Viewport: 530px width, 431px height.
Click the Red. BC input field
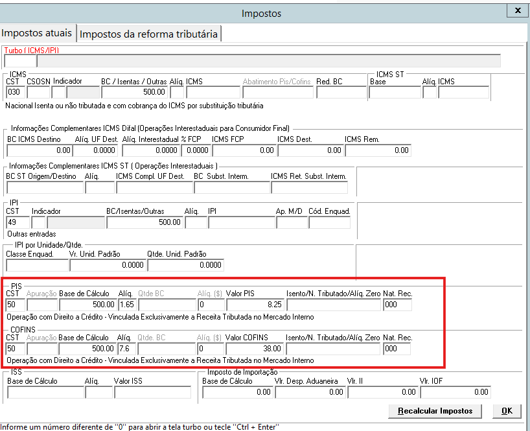point(341,92)
